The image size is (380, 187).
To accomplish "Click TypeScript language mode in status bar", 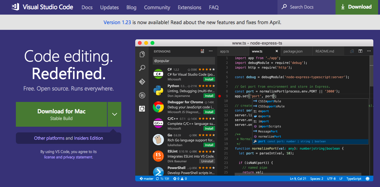I will click(354, 179).
